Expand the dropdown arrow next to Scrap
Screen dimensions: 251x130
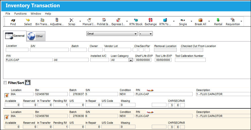pos(80,21)
